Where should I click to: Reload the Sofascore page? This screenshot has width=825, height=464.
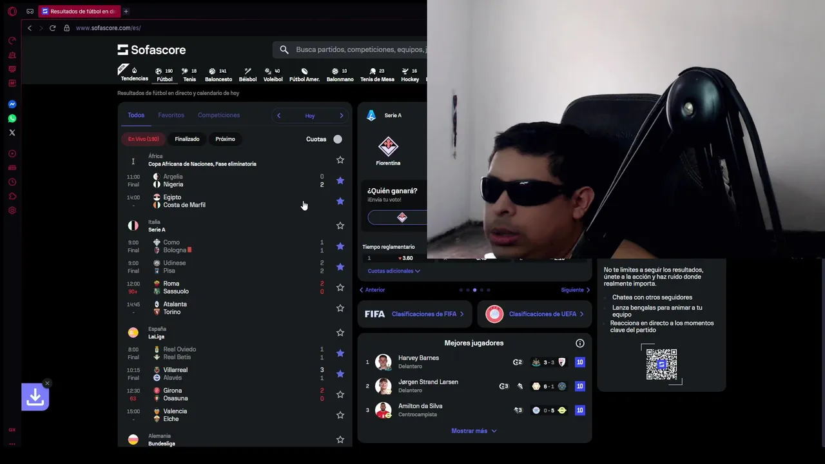[x=52, y=28]
